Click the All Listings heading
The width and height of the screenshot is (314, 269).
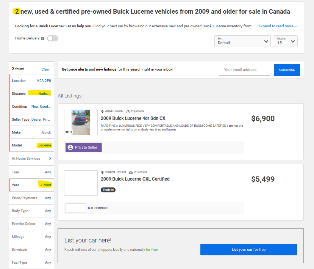(70, 96)
